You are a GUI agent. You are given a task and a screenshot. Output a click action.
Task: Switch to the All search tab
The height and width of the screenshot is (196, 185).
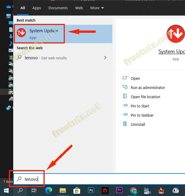click(23, 8)
